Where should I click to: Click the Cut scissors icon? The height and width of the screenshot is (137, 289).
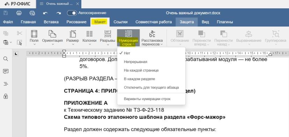(19, 33)
